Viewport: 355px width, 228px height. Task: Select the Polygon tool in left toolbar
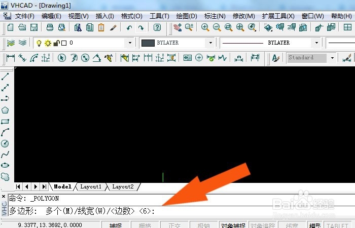point(5,110)
